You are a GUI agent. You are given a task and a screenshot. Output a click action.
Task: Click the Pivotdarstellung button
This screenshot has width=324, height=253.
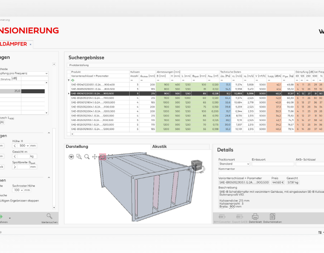[x=78, y=65]
